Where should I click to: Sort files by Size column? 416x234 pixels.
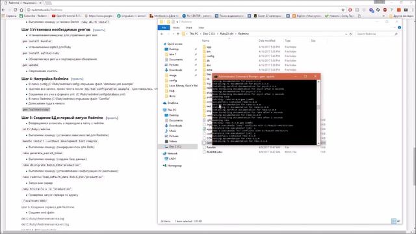[313, 40]
